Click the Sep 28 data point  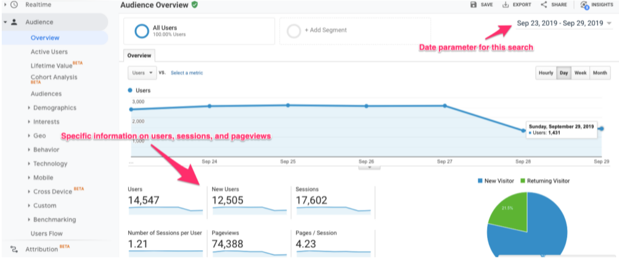523,130
